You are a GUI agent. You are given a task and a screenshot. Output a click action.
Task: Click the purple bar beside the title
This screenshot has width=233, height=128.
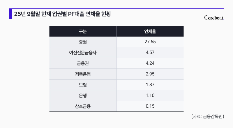coord(10,14)
